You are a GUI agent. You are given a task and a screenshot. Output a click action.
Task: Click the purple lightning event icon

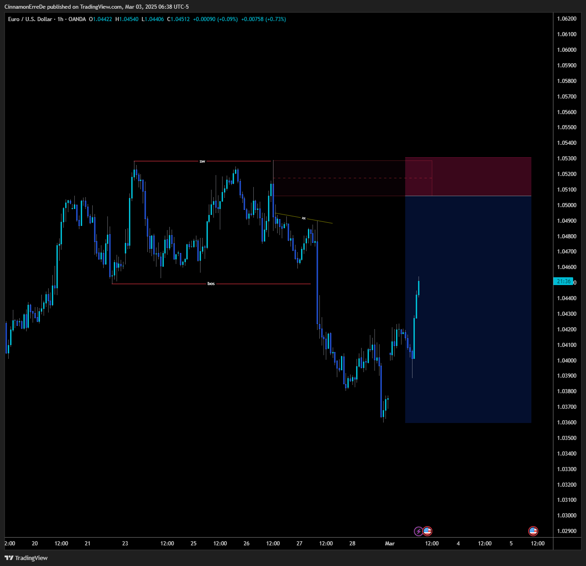[419, 531]
